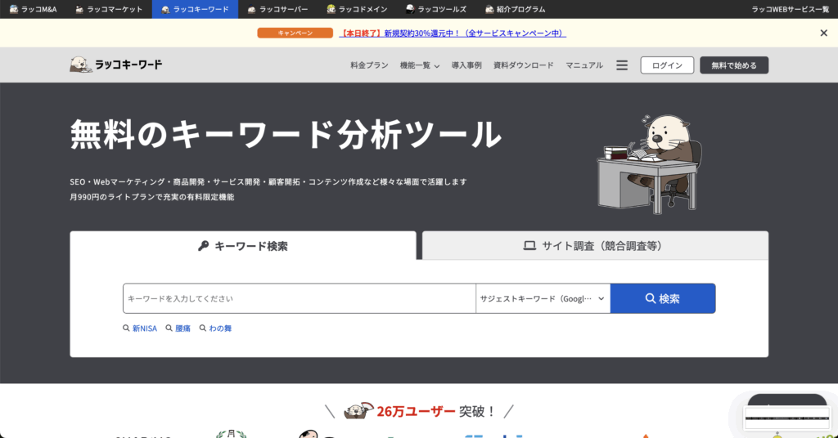This screenshot has height=438, width=838.
Task: Click the keyword input field
Action: click(x=300, y=298)
